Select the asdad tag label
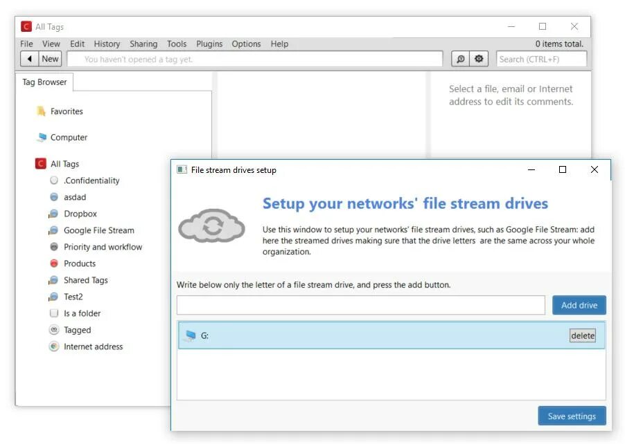 coord(75,197)
